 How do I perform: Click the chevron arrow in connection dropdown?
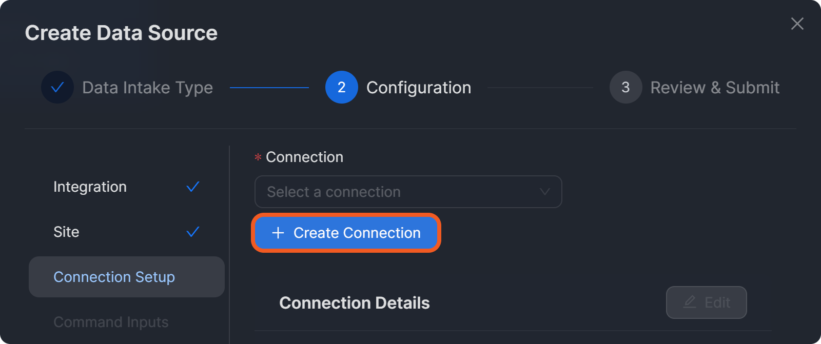[x=544, y=192]
